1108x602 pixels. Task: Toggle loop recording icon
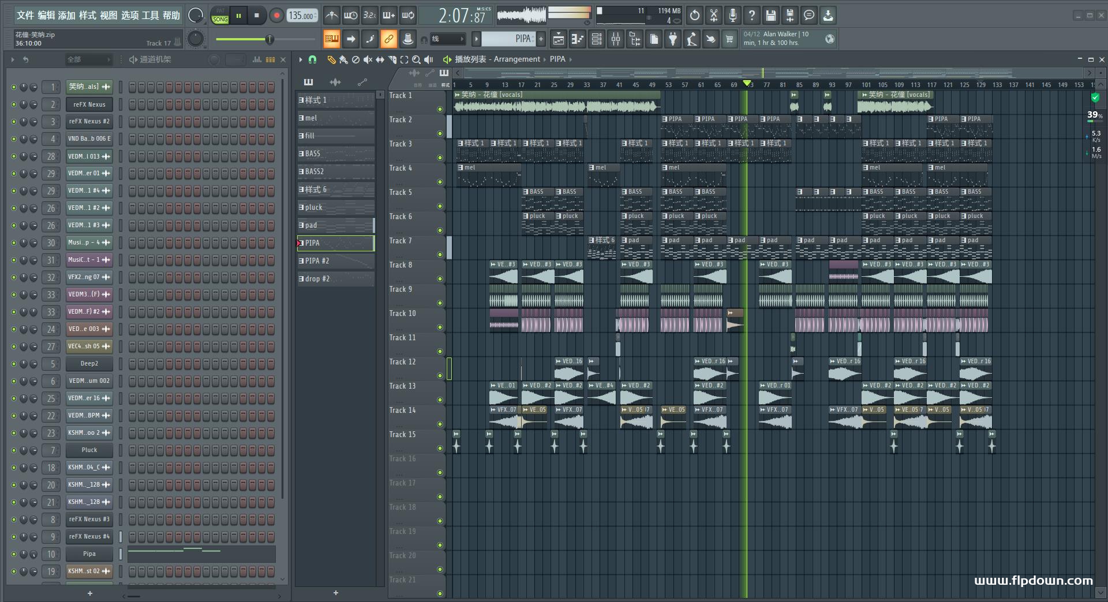coord(408,16)
